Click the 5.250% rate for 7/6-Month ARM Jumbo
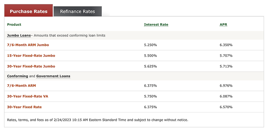 tap(150, 45)
